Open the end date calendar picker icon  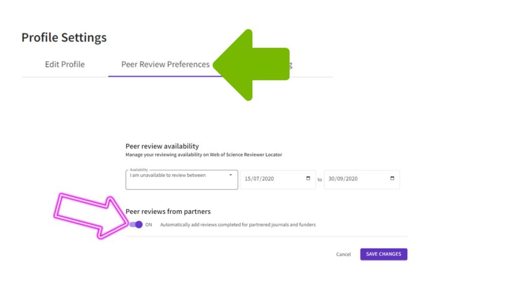click(393, 179)
